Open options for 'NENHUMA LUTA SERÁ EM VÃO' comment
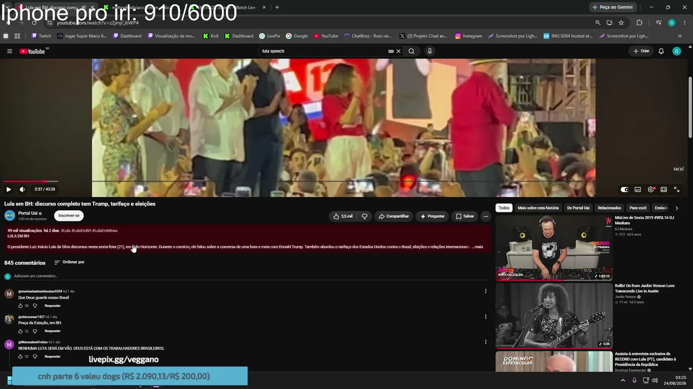The image size is (693, 389). click(486, 342)
